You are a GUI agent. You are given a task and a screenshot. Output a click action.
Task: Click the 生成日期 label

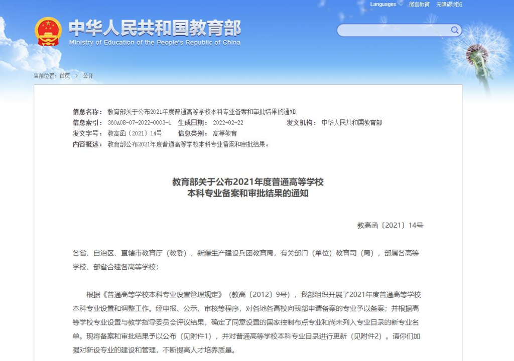click(192, 122)
